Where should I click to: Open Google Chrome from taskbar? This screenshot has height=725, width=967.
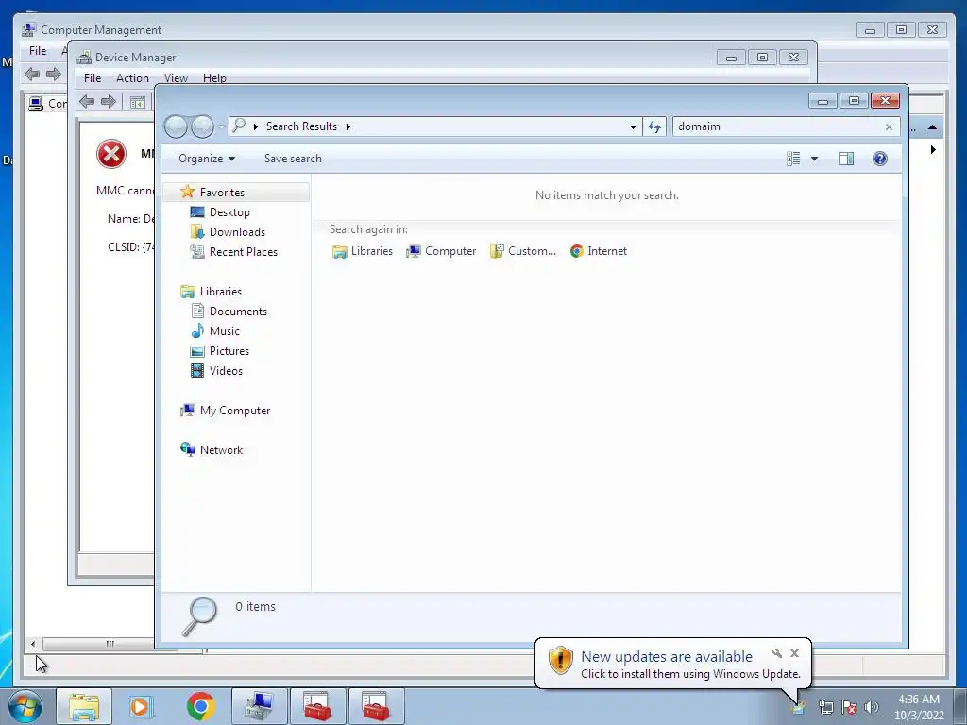click(200, 706)
